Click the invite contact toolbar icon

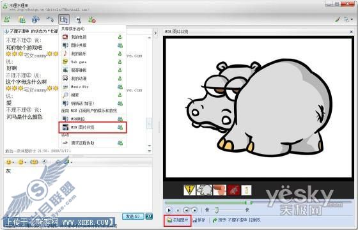point(7,19)
